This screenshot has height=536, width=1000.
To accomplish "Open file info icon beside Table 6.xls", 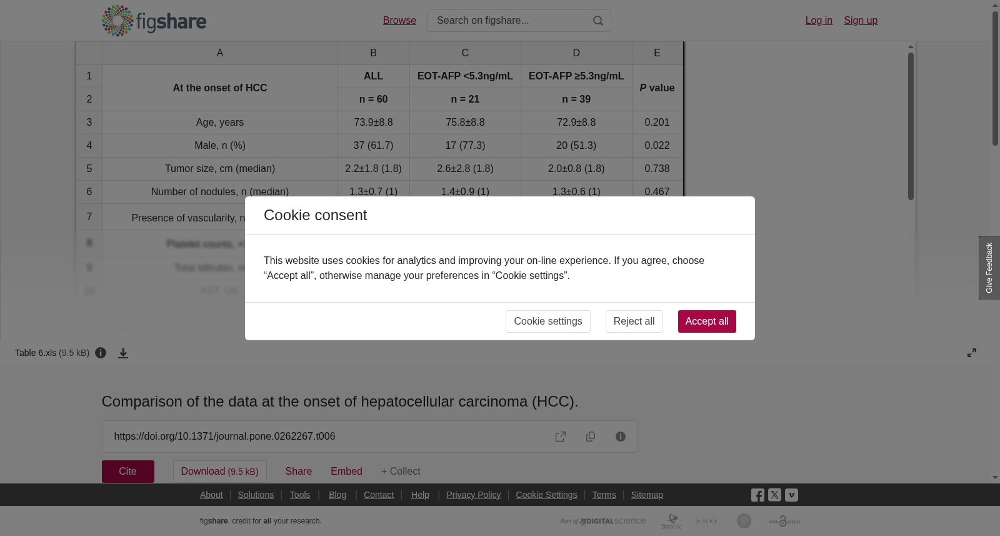I will click(x=101, y=353).
